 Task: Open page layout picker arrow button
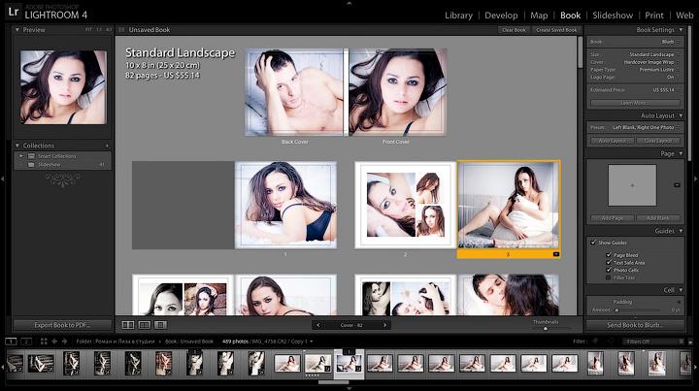676,184
